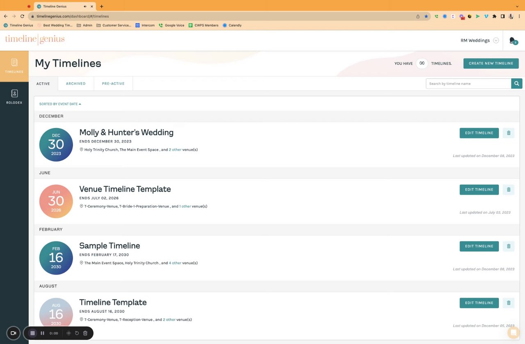Stop the screen recording
This screenshot has width=525, height=344.
33,333
